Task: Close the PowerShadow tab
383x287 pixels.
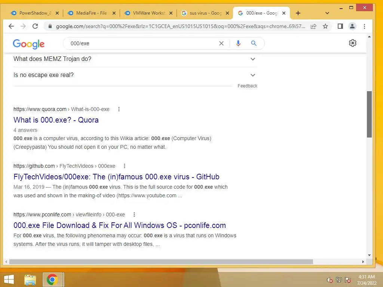Action: (57, 13)
